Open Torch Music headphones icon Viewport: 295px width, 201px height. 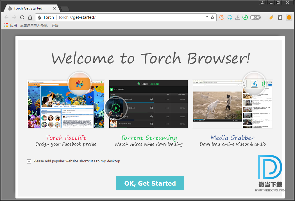click(x=230, y=17)
